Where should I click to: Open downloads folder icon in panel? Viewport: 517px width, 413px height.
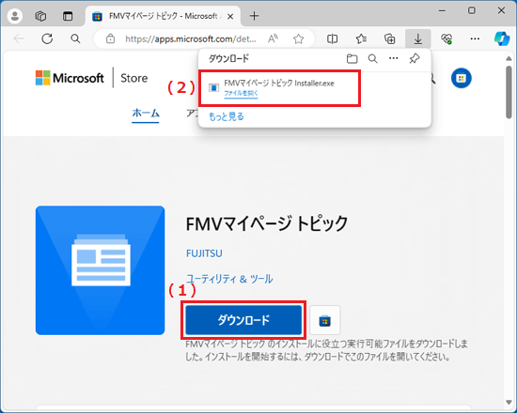(x=352, y=58)
